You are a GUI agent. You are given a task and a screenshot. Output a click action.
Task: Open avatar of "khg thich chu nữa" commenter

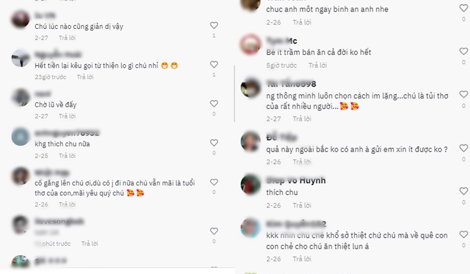(21, 137)
